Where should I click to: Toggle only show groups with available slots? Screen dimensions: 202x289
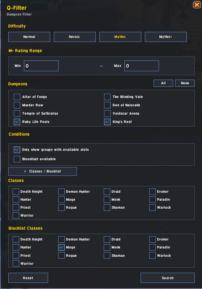(17, 150)
